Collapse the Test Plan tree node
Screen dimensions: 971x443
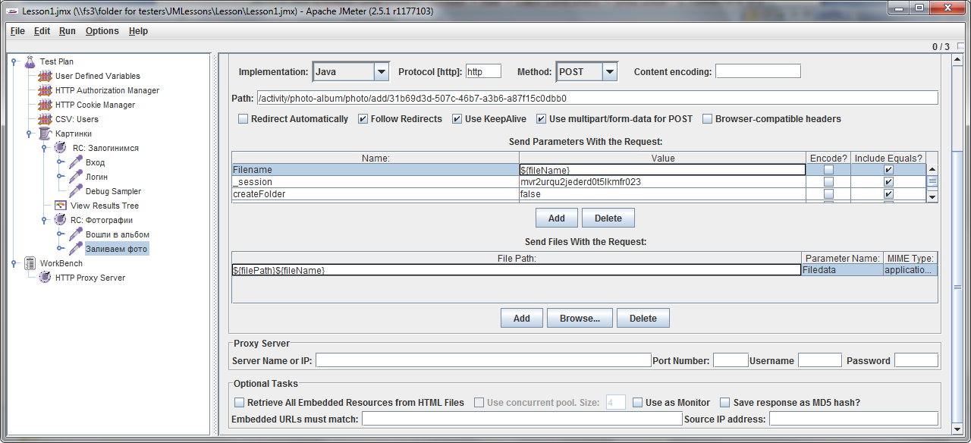click(x=14, y=61)
